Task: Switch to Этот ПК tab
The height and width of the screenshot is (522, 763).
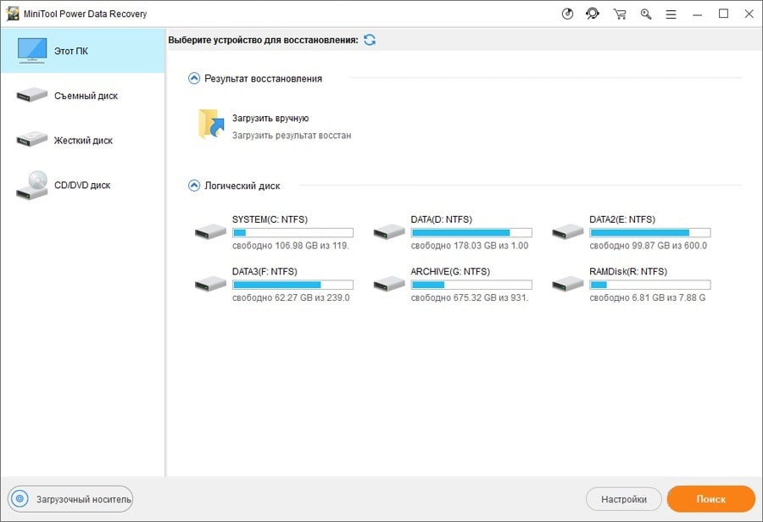Action: tap(83, 51)
